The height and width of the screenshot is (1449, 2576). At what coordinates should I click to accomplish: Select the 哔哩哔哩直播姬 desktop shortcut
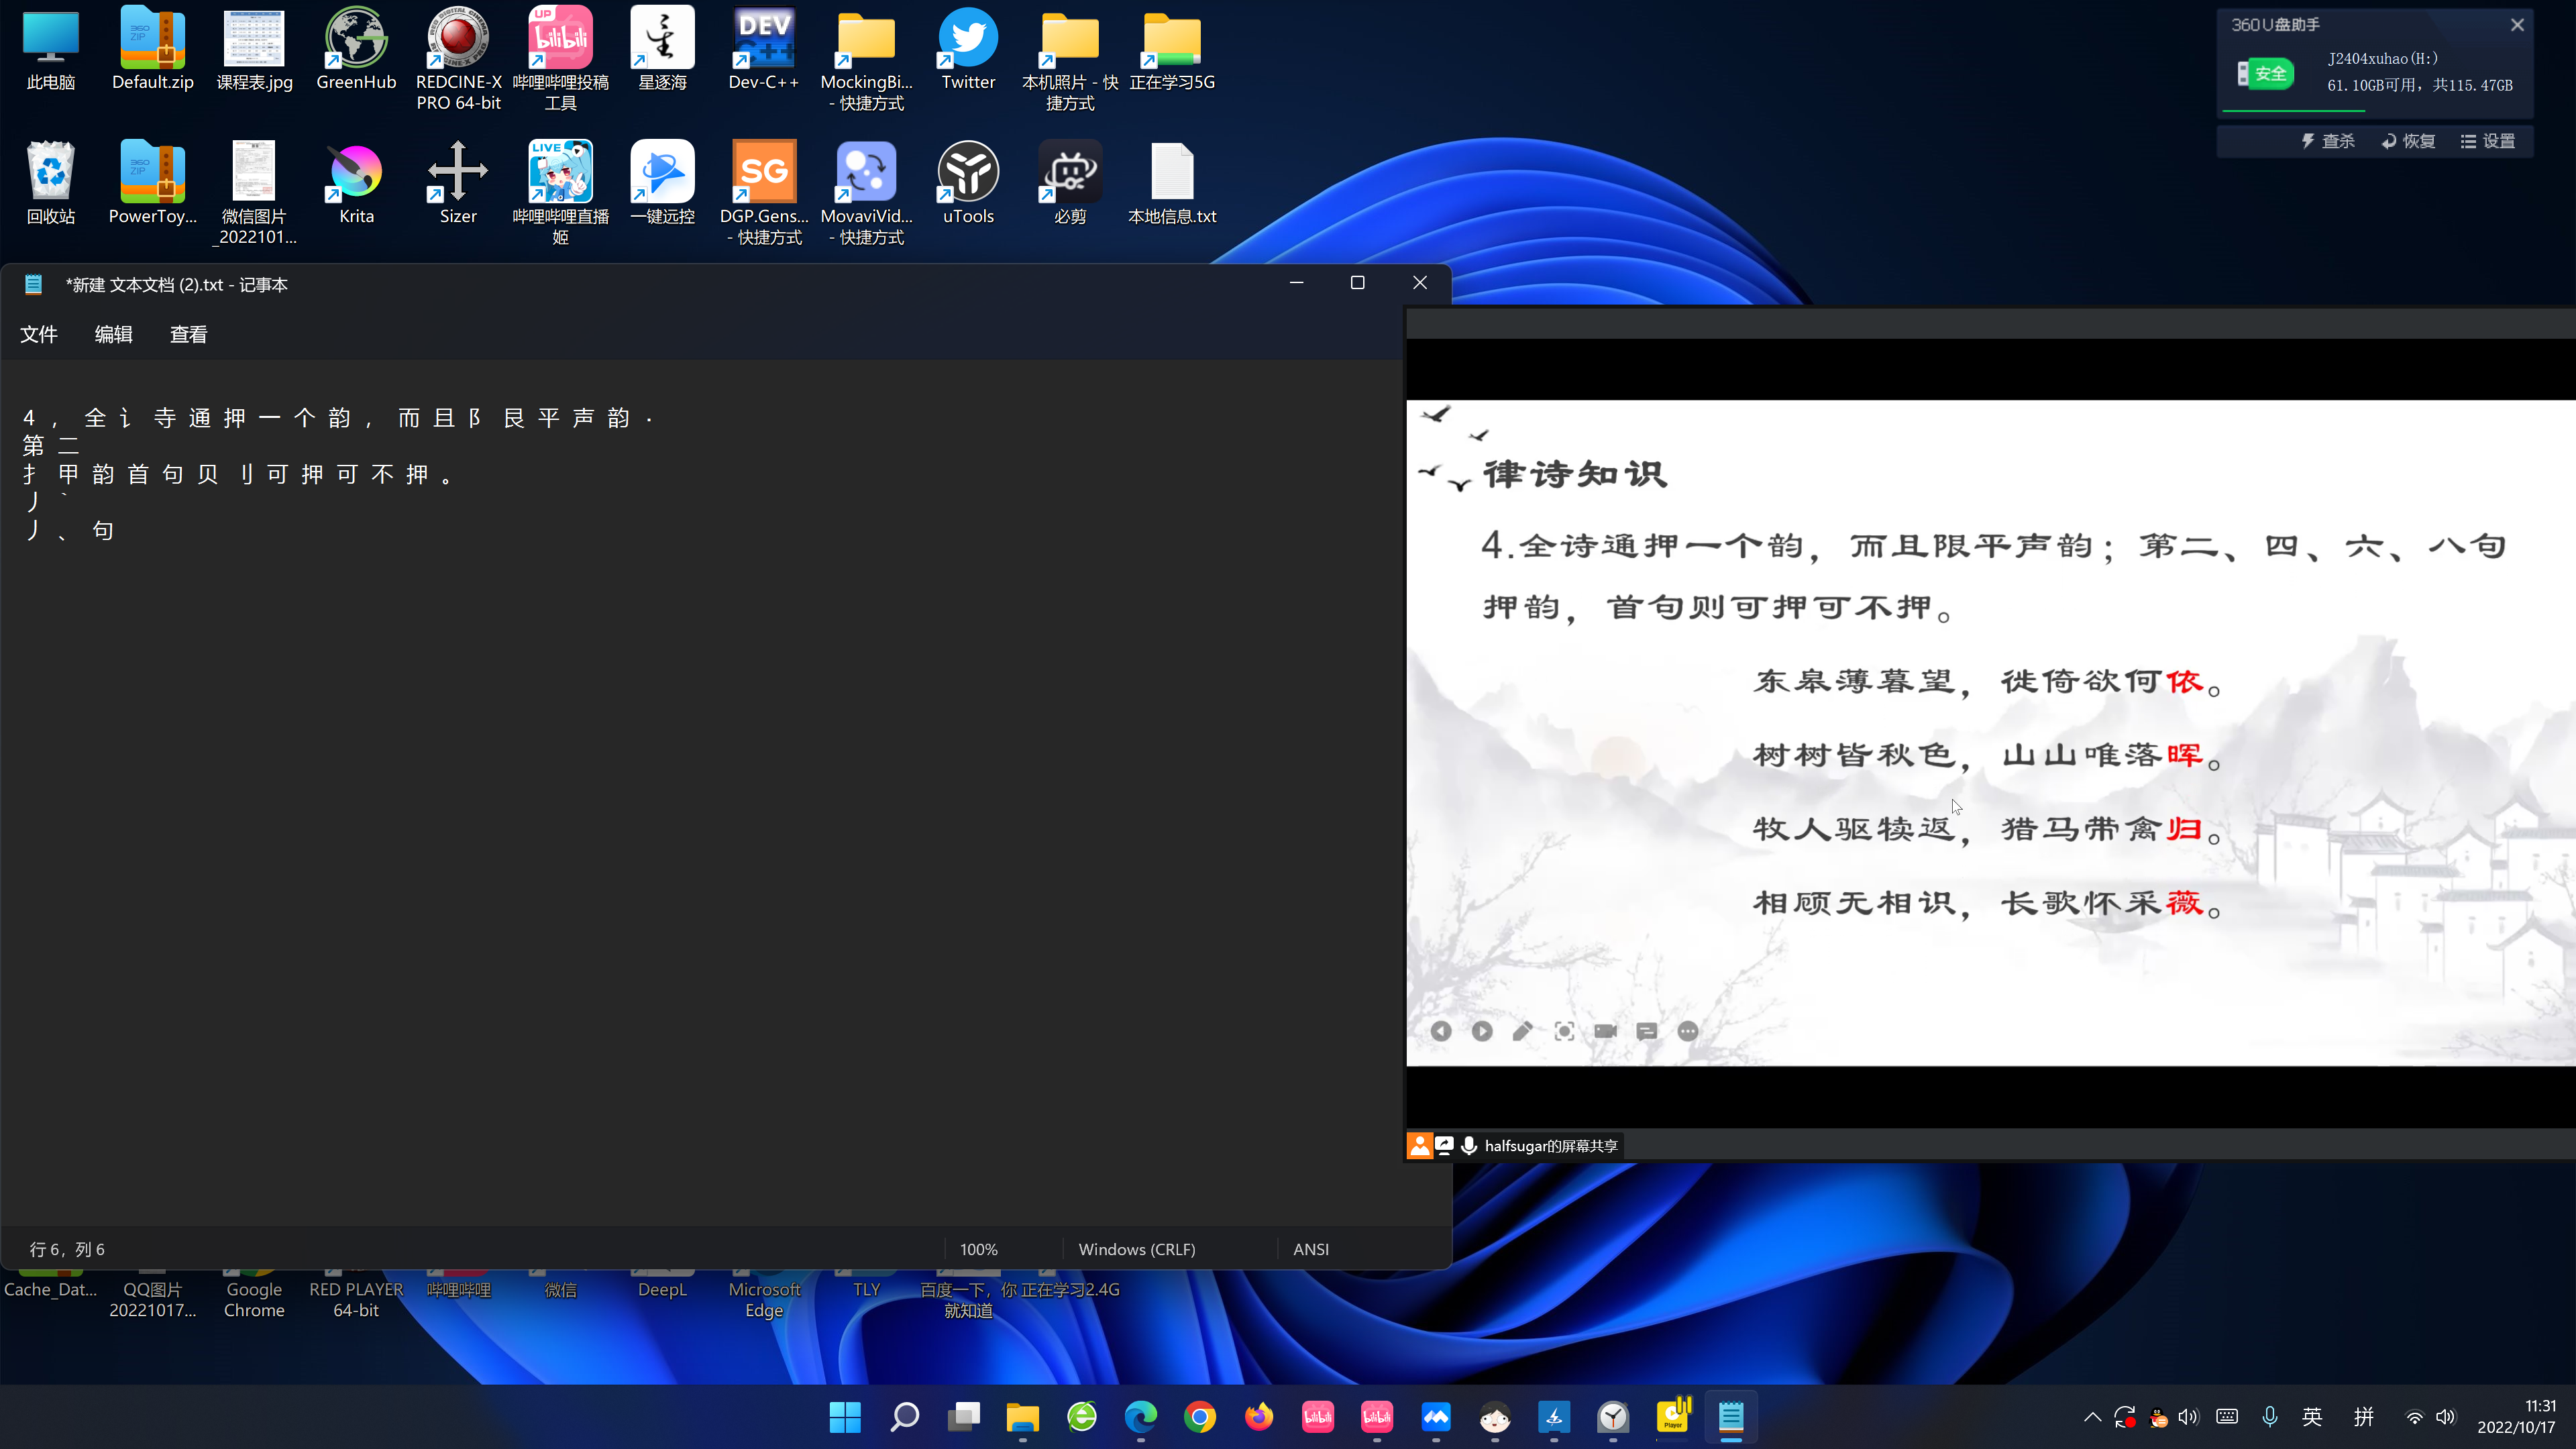click(x=560, y=193)
